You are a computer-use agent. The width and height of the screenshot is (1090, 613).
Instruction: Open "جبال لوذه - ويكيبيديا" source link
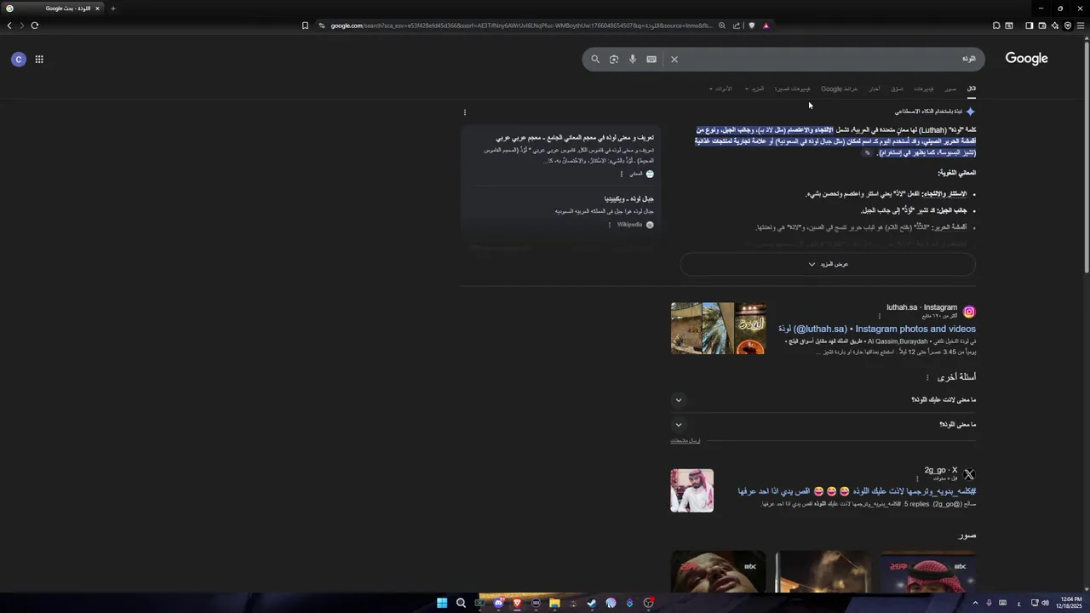pos(629,199)
